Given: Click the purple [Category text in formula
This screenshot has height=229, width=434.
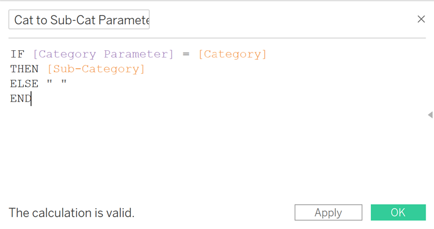Looking at the screenshot, I should (64, 55).
